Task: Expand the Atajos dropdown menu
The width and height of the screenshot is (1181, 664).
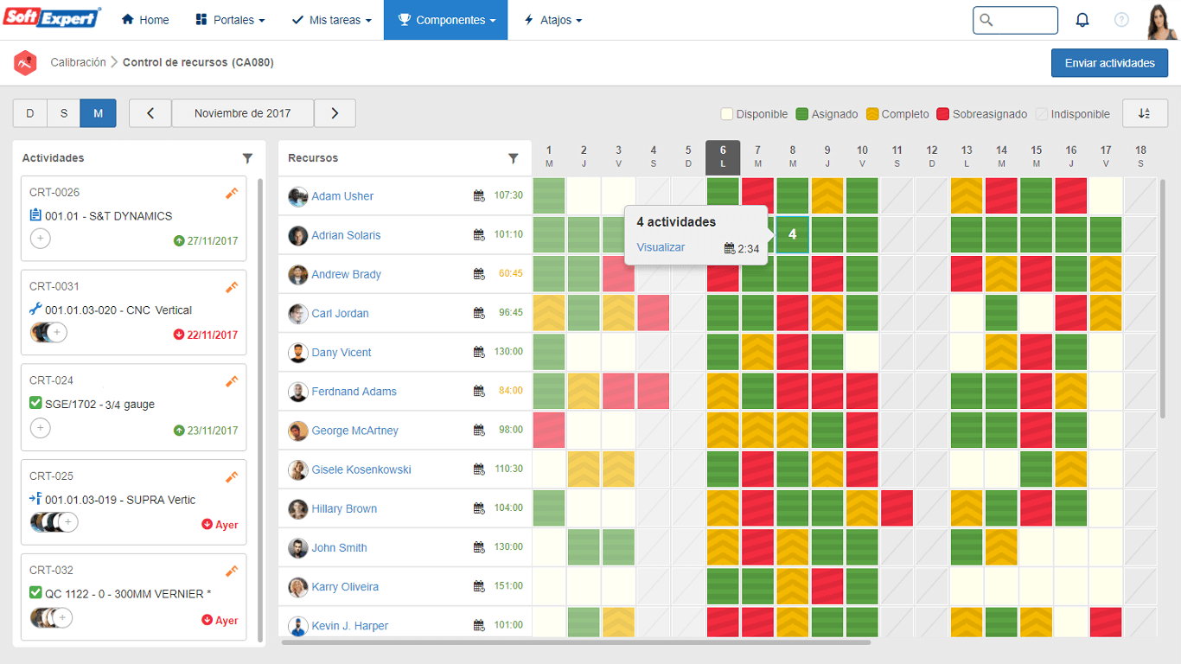Action: point(553,20)
